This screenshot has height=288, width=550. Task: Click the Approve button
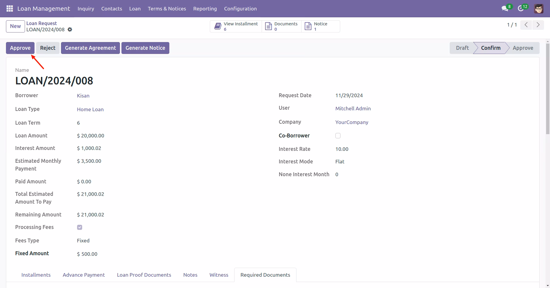pos(20,48)
